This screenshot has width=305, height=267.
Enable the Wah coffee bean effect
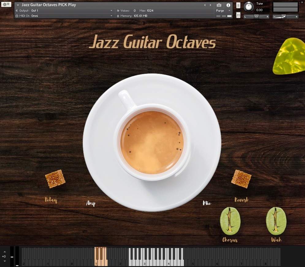276,221
